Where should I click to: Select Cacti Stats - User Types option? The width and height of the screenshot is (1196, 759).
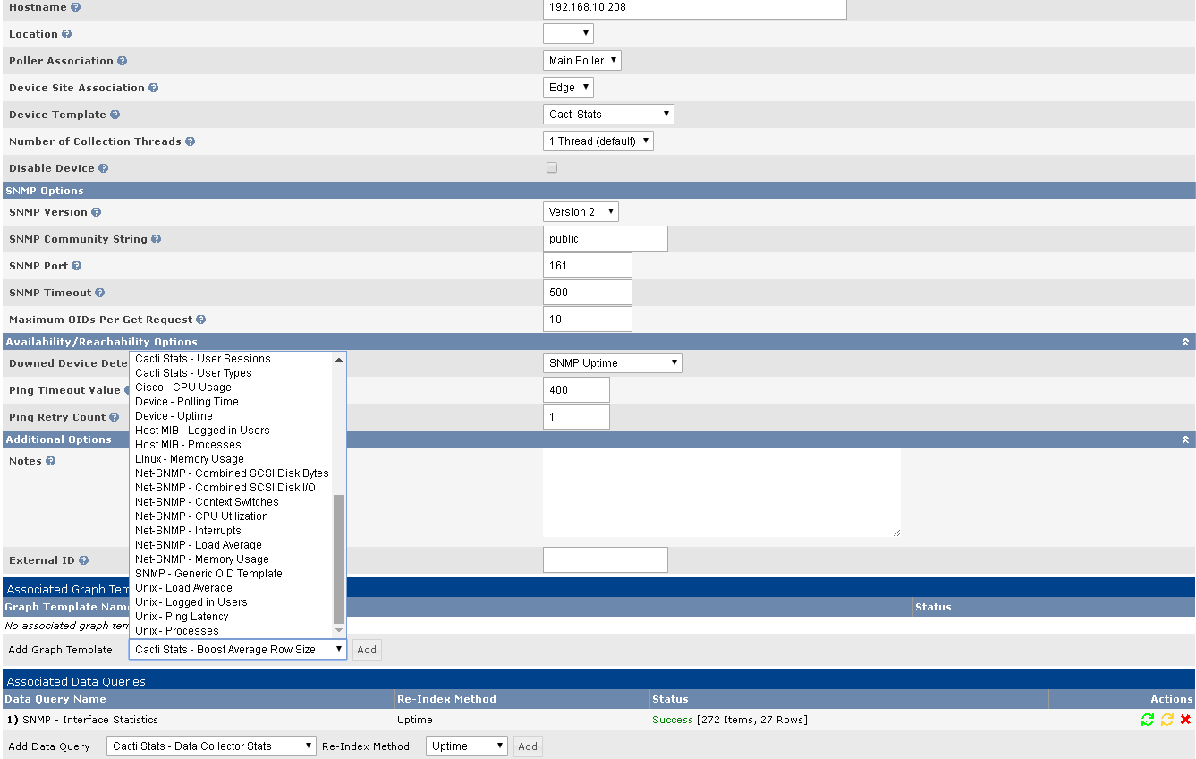point(231,373)
